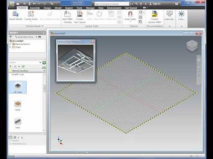Click the Create/Update DWG icon
Image resolution: width=213 pixels, height=159 pixels.
(154, 14)
